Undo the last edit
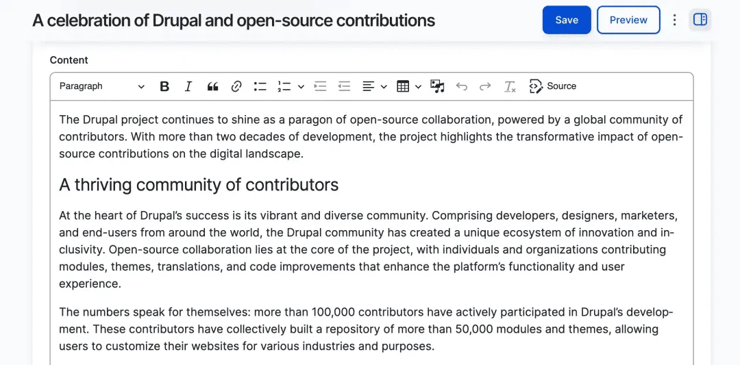740x365 pixels. tap(462, 86)
